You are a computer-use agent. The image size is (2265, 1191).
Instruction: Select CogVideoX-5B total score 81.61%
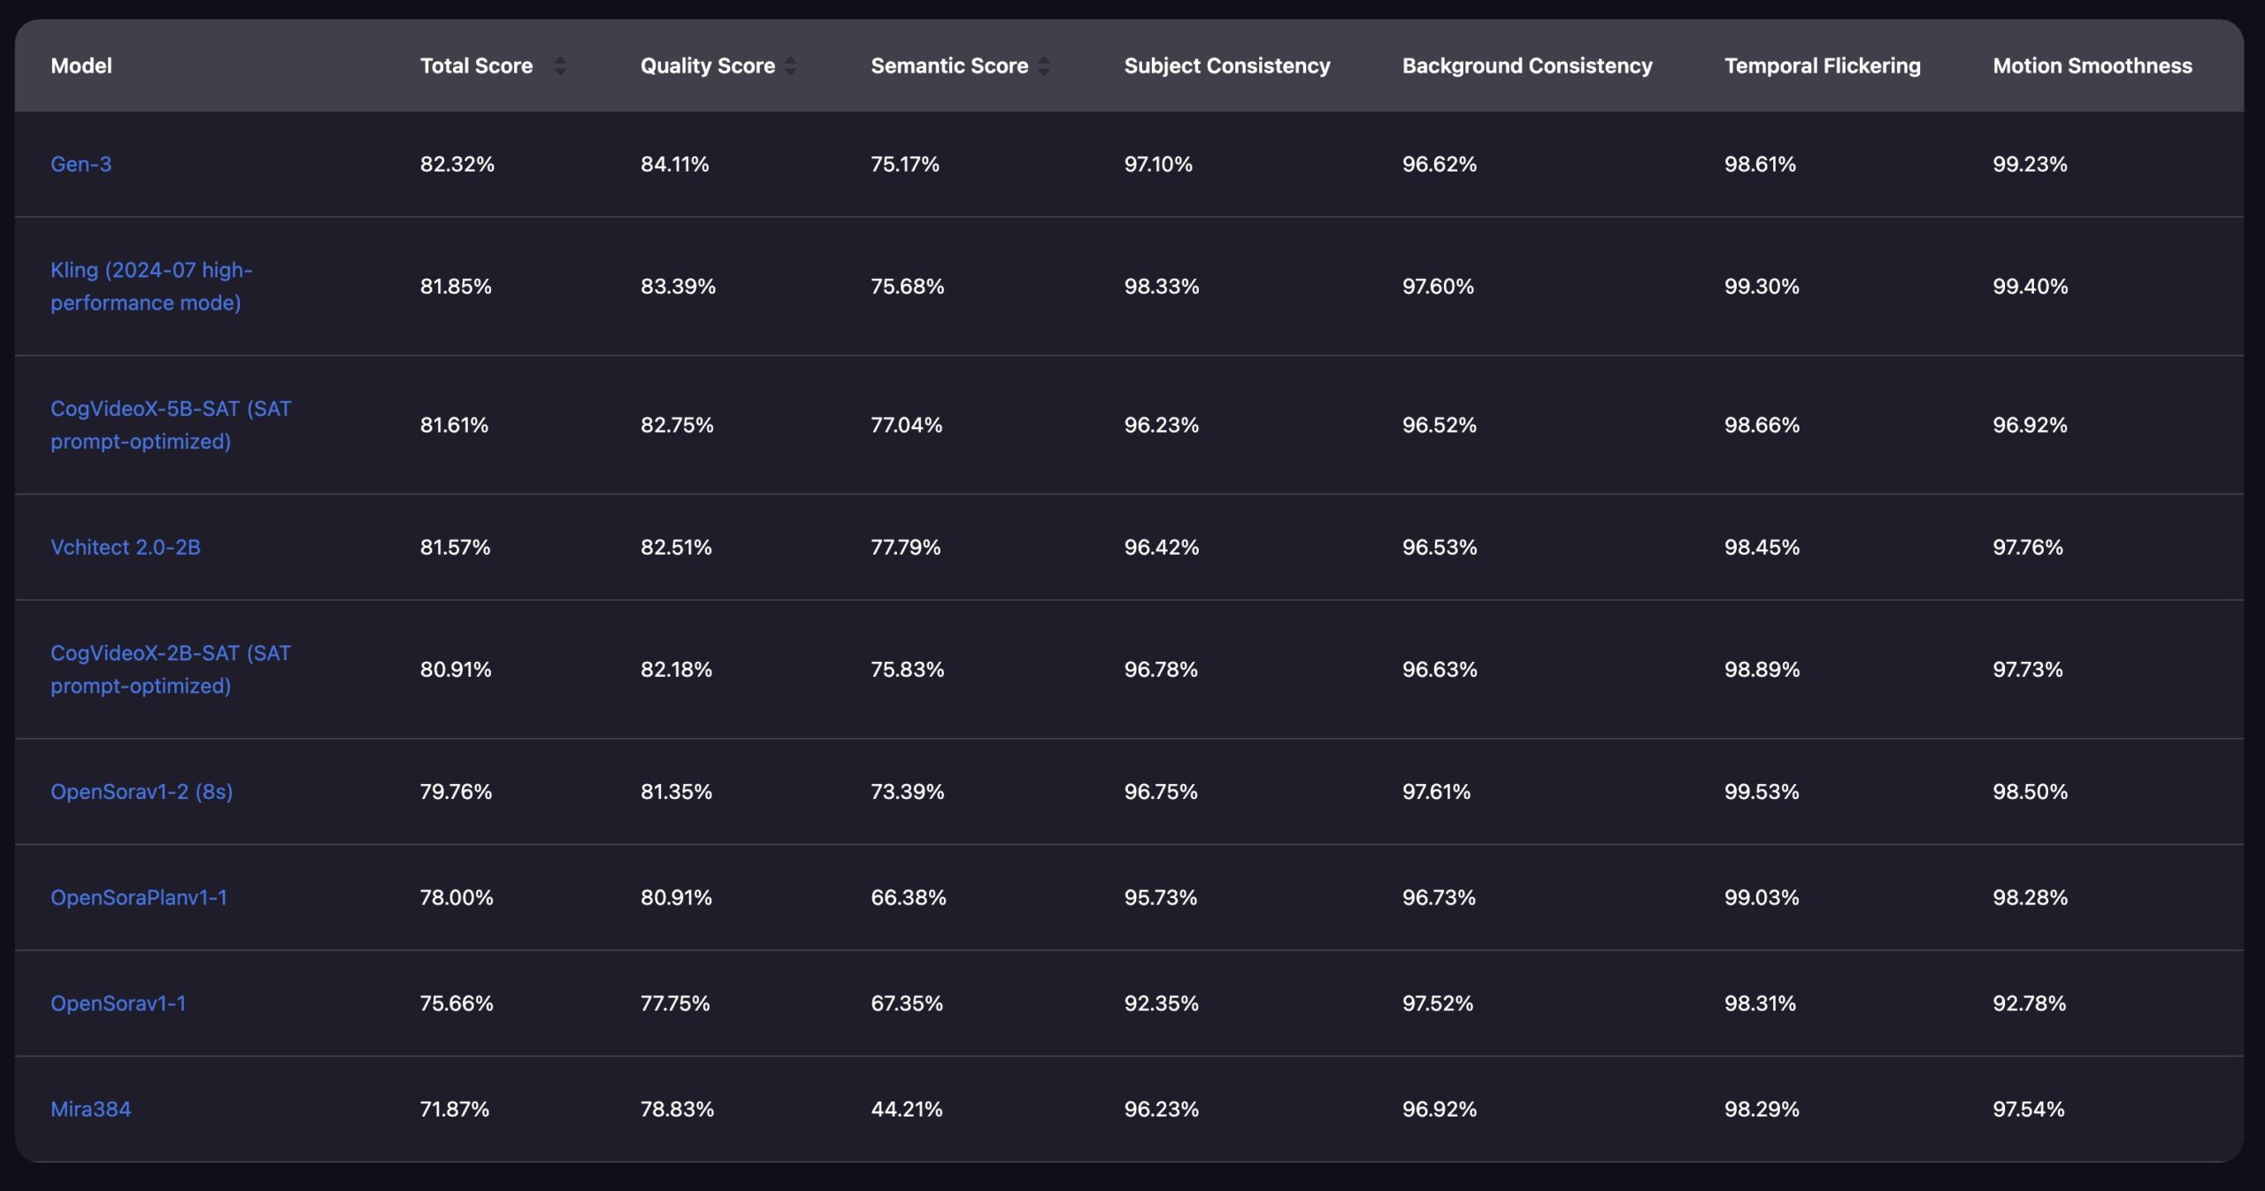click(x=454, y=425)
